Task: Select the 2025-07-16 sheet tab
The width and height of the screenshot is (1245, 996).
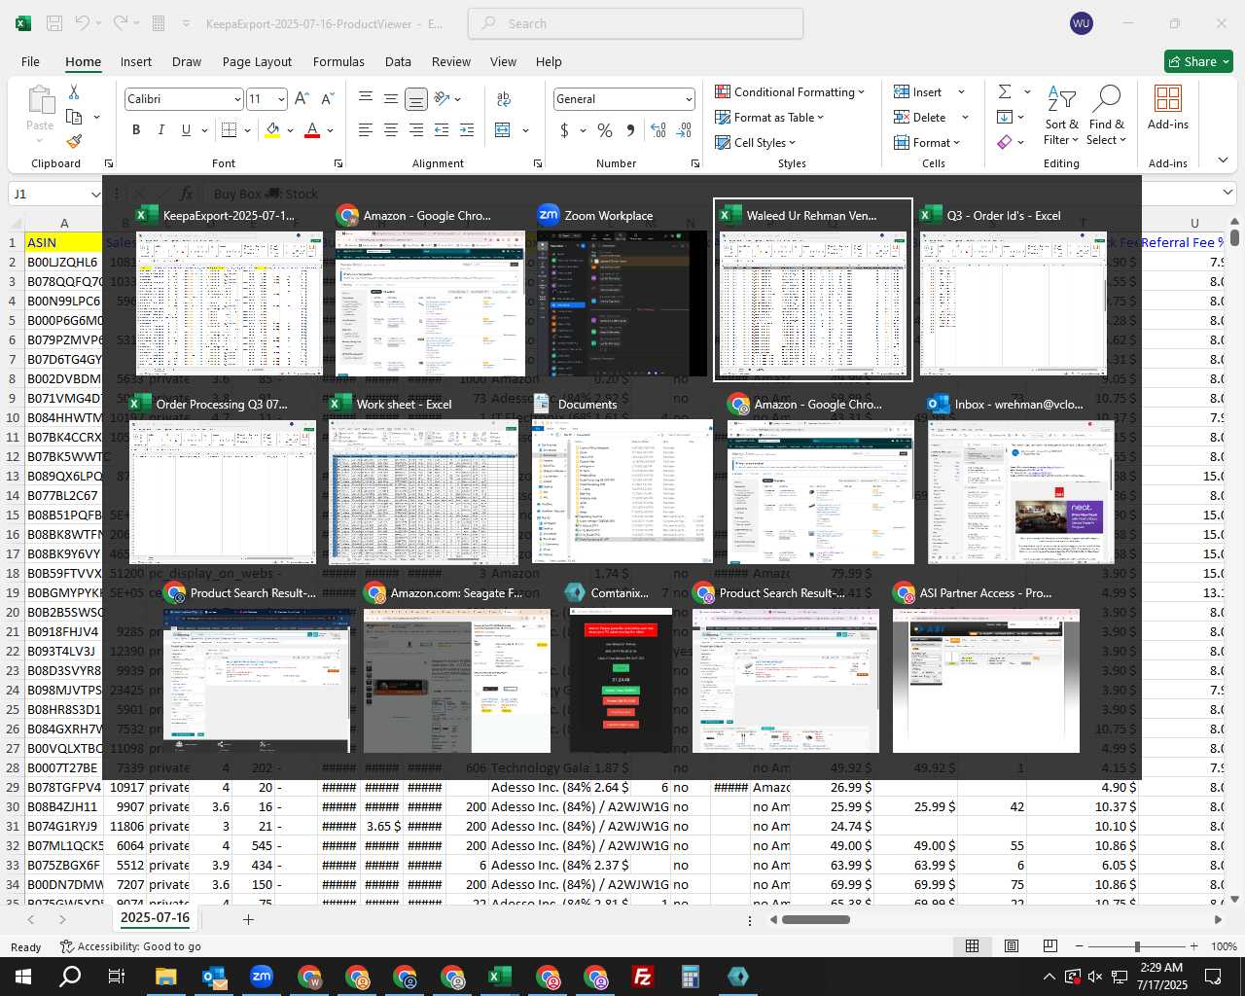Action: (x=155, y=917)
